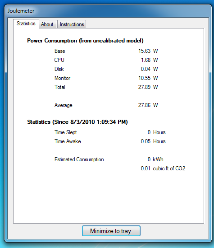Screen dimensions: 214x248
Task: Click the CPU power label
Action: click(x=59, y=60)
